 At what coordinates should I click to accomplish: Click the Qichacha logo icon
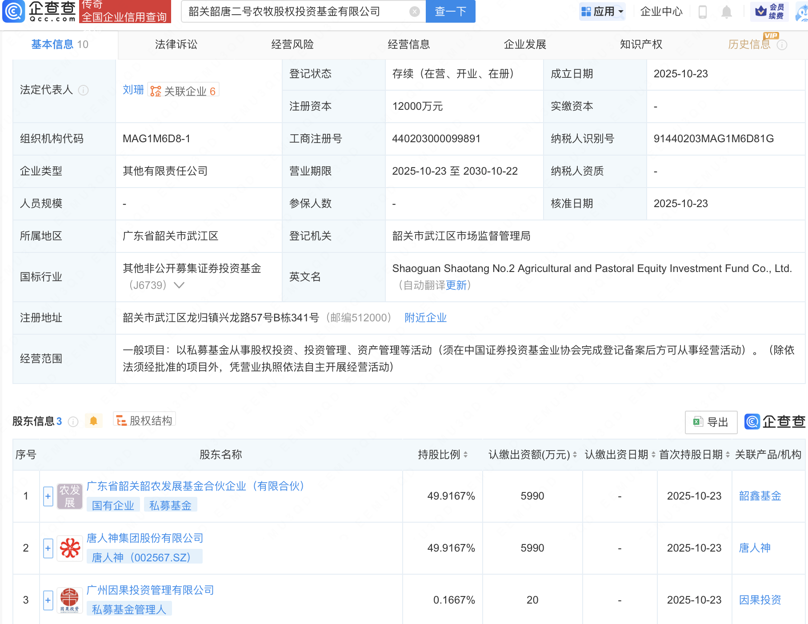pyautogui.click(x=14, y=11)
